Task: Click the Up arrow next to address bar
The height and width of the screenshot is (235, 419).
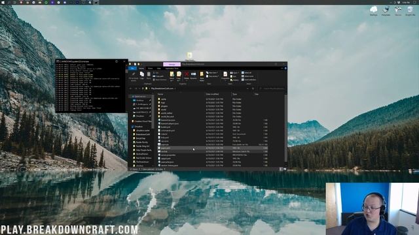Action: coord(143,89)
